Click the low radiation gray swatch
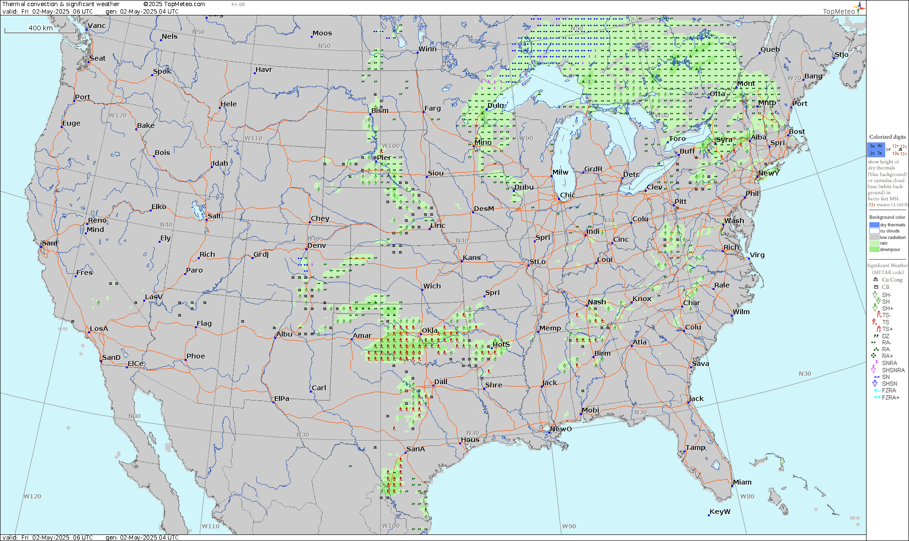 tap(874, 237)
